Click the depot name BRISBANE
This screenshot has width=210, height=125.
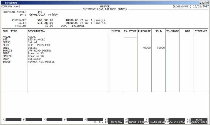[x=78, y=26]
